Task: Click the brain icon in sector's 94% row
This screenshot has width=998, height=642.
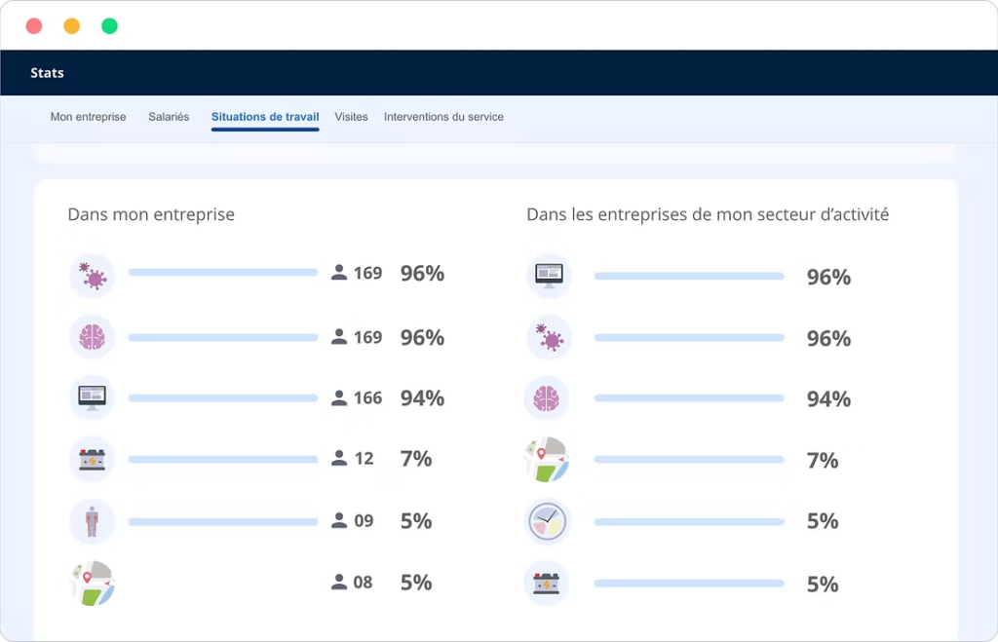Action: [548, 398]
